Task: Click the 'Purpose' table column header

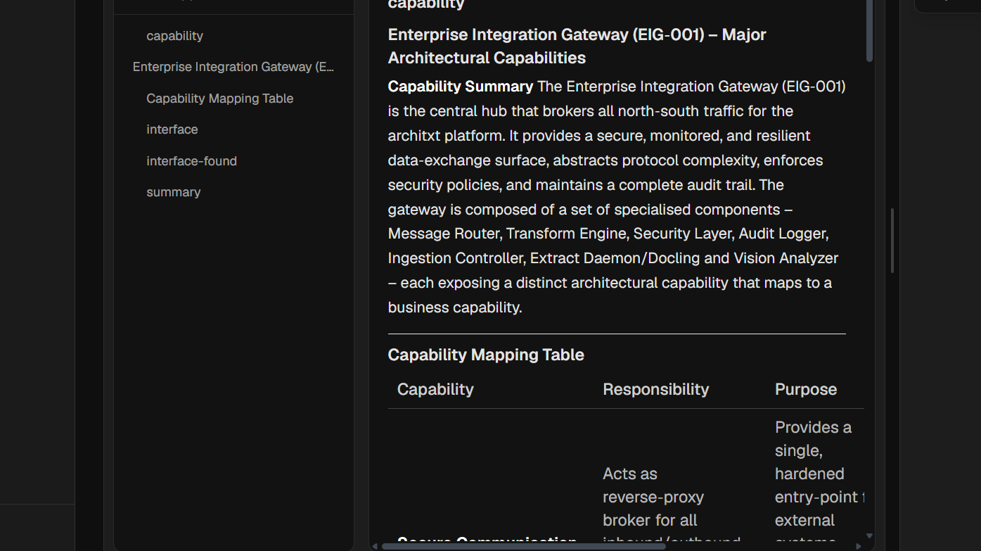Action: tap(806, 389)
